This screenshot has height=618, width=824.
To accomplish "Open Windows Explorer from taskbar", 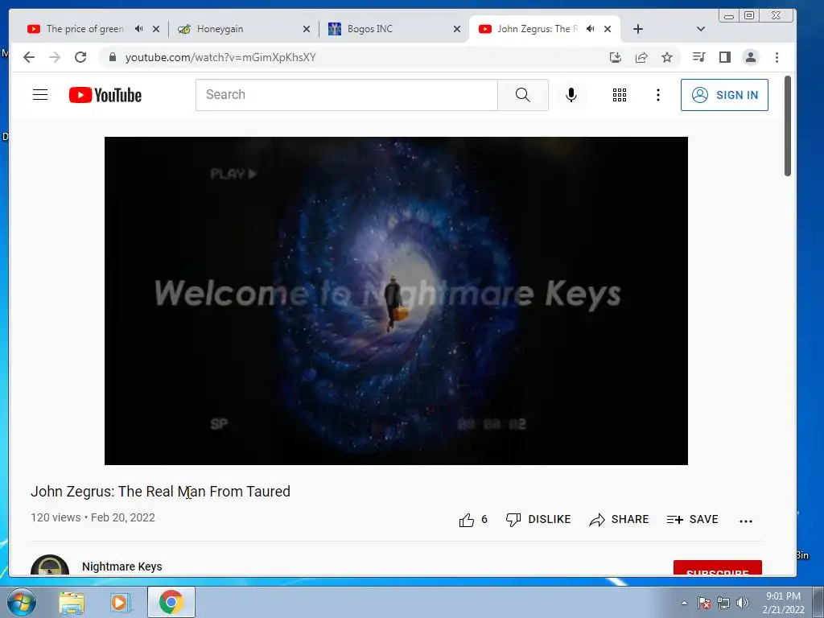I will click(x=72, y=603).
